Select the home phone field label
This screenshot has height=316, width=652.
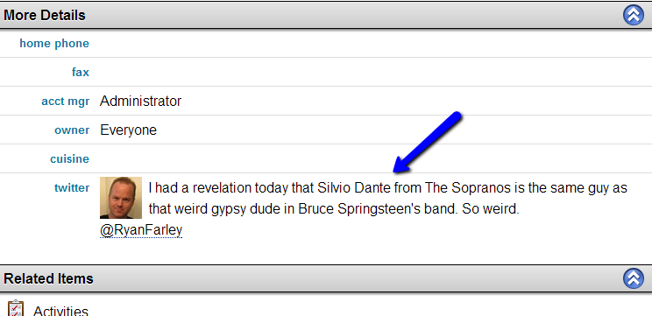pos(54,43)
